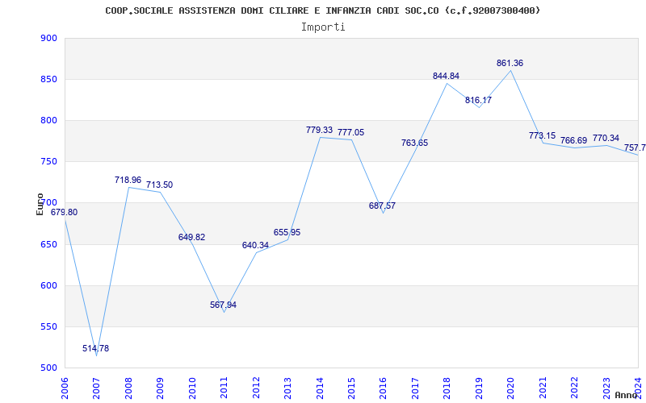The width and height of the screenshot is (646, 403).
Task: Click the x-axis year label 2012
Action: pos(256,388)
